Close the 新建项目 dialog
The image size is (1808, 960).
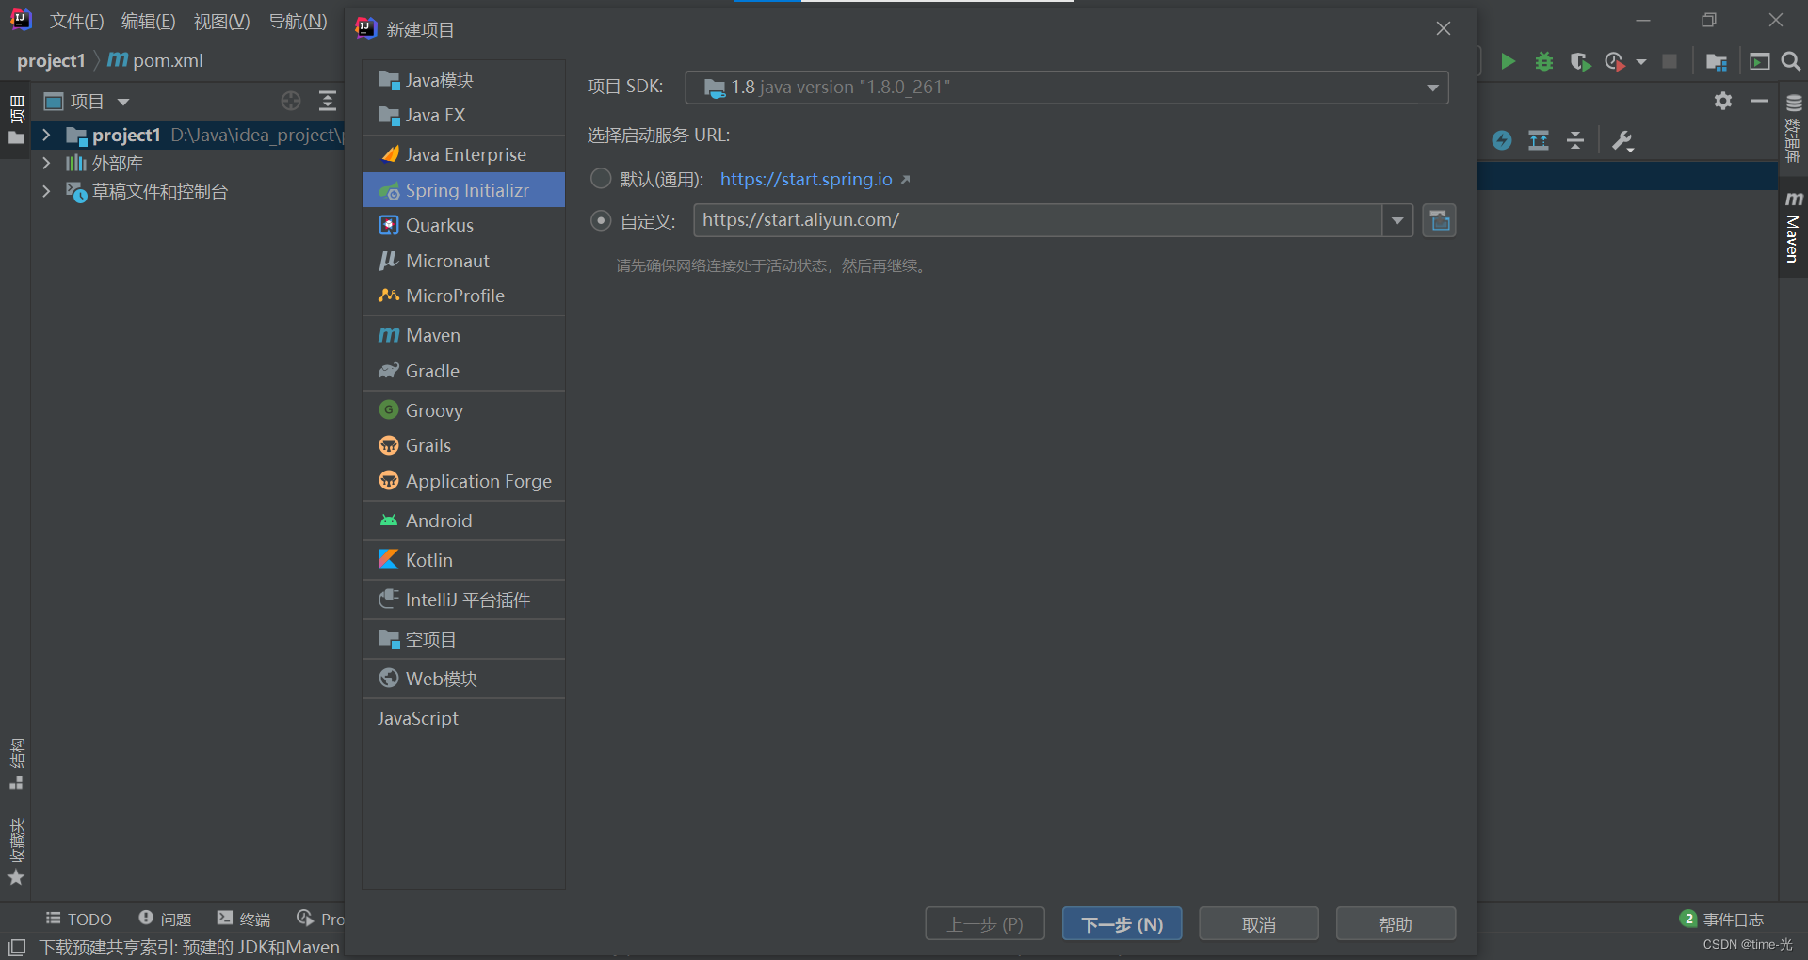click(1443, 28)
